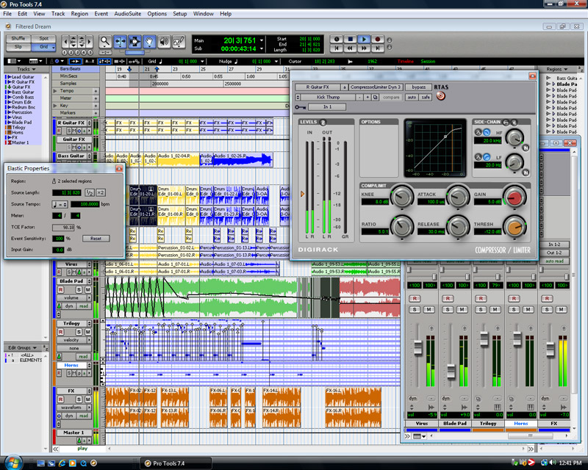
Task: Select the Grabber hand tool
Action: [x=150, y=42]
